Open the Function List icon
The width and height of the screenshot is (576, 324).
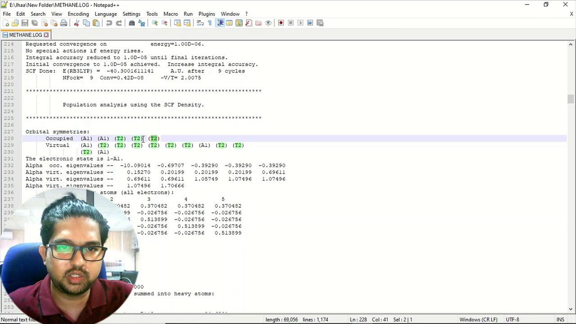coord(248,23)
